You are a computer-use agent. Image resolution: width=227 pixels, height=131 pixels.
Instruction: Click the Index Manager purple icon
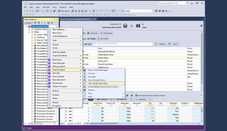point(49,63)
